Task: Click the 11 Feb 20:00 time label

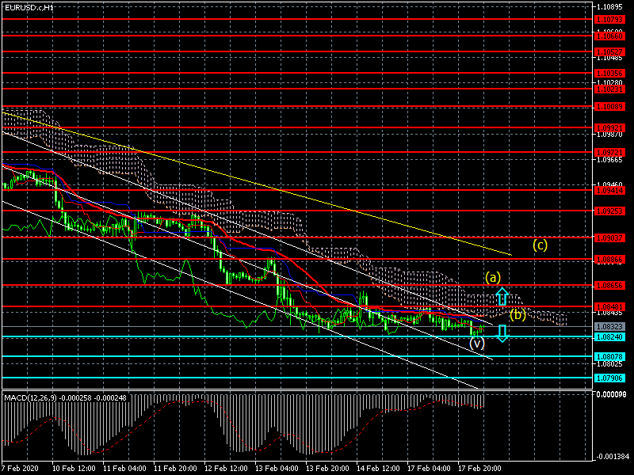Action: [175, 468]
